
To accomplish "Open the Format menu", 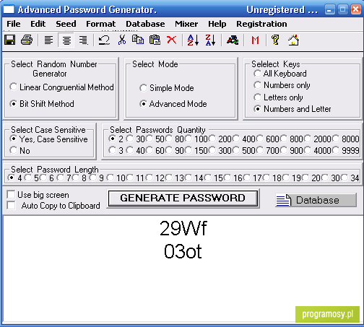I will [101, 24].
